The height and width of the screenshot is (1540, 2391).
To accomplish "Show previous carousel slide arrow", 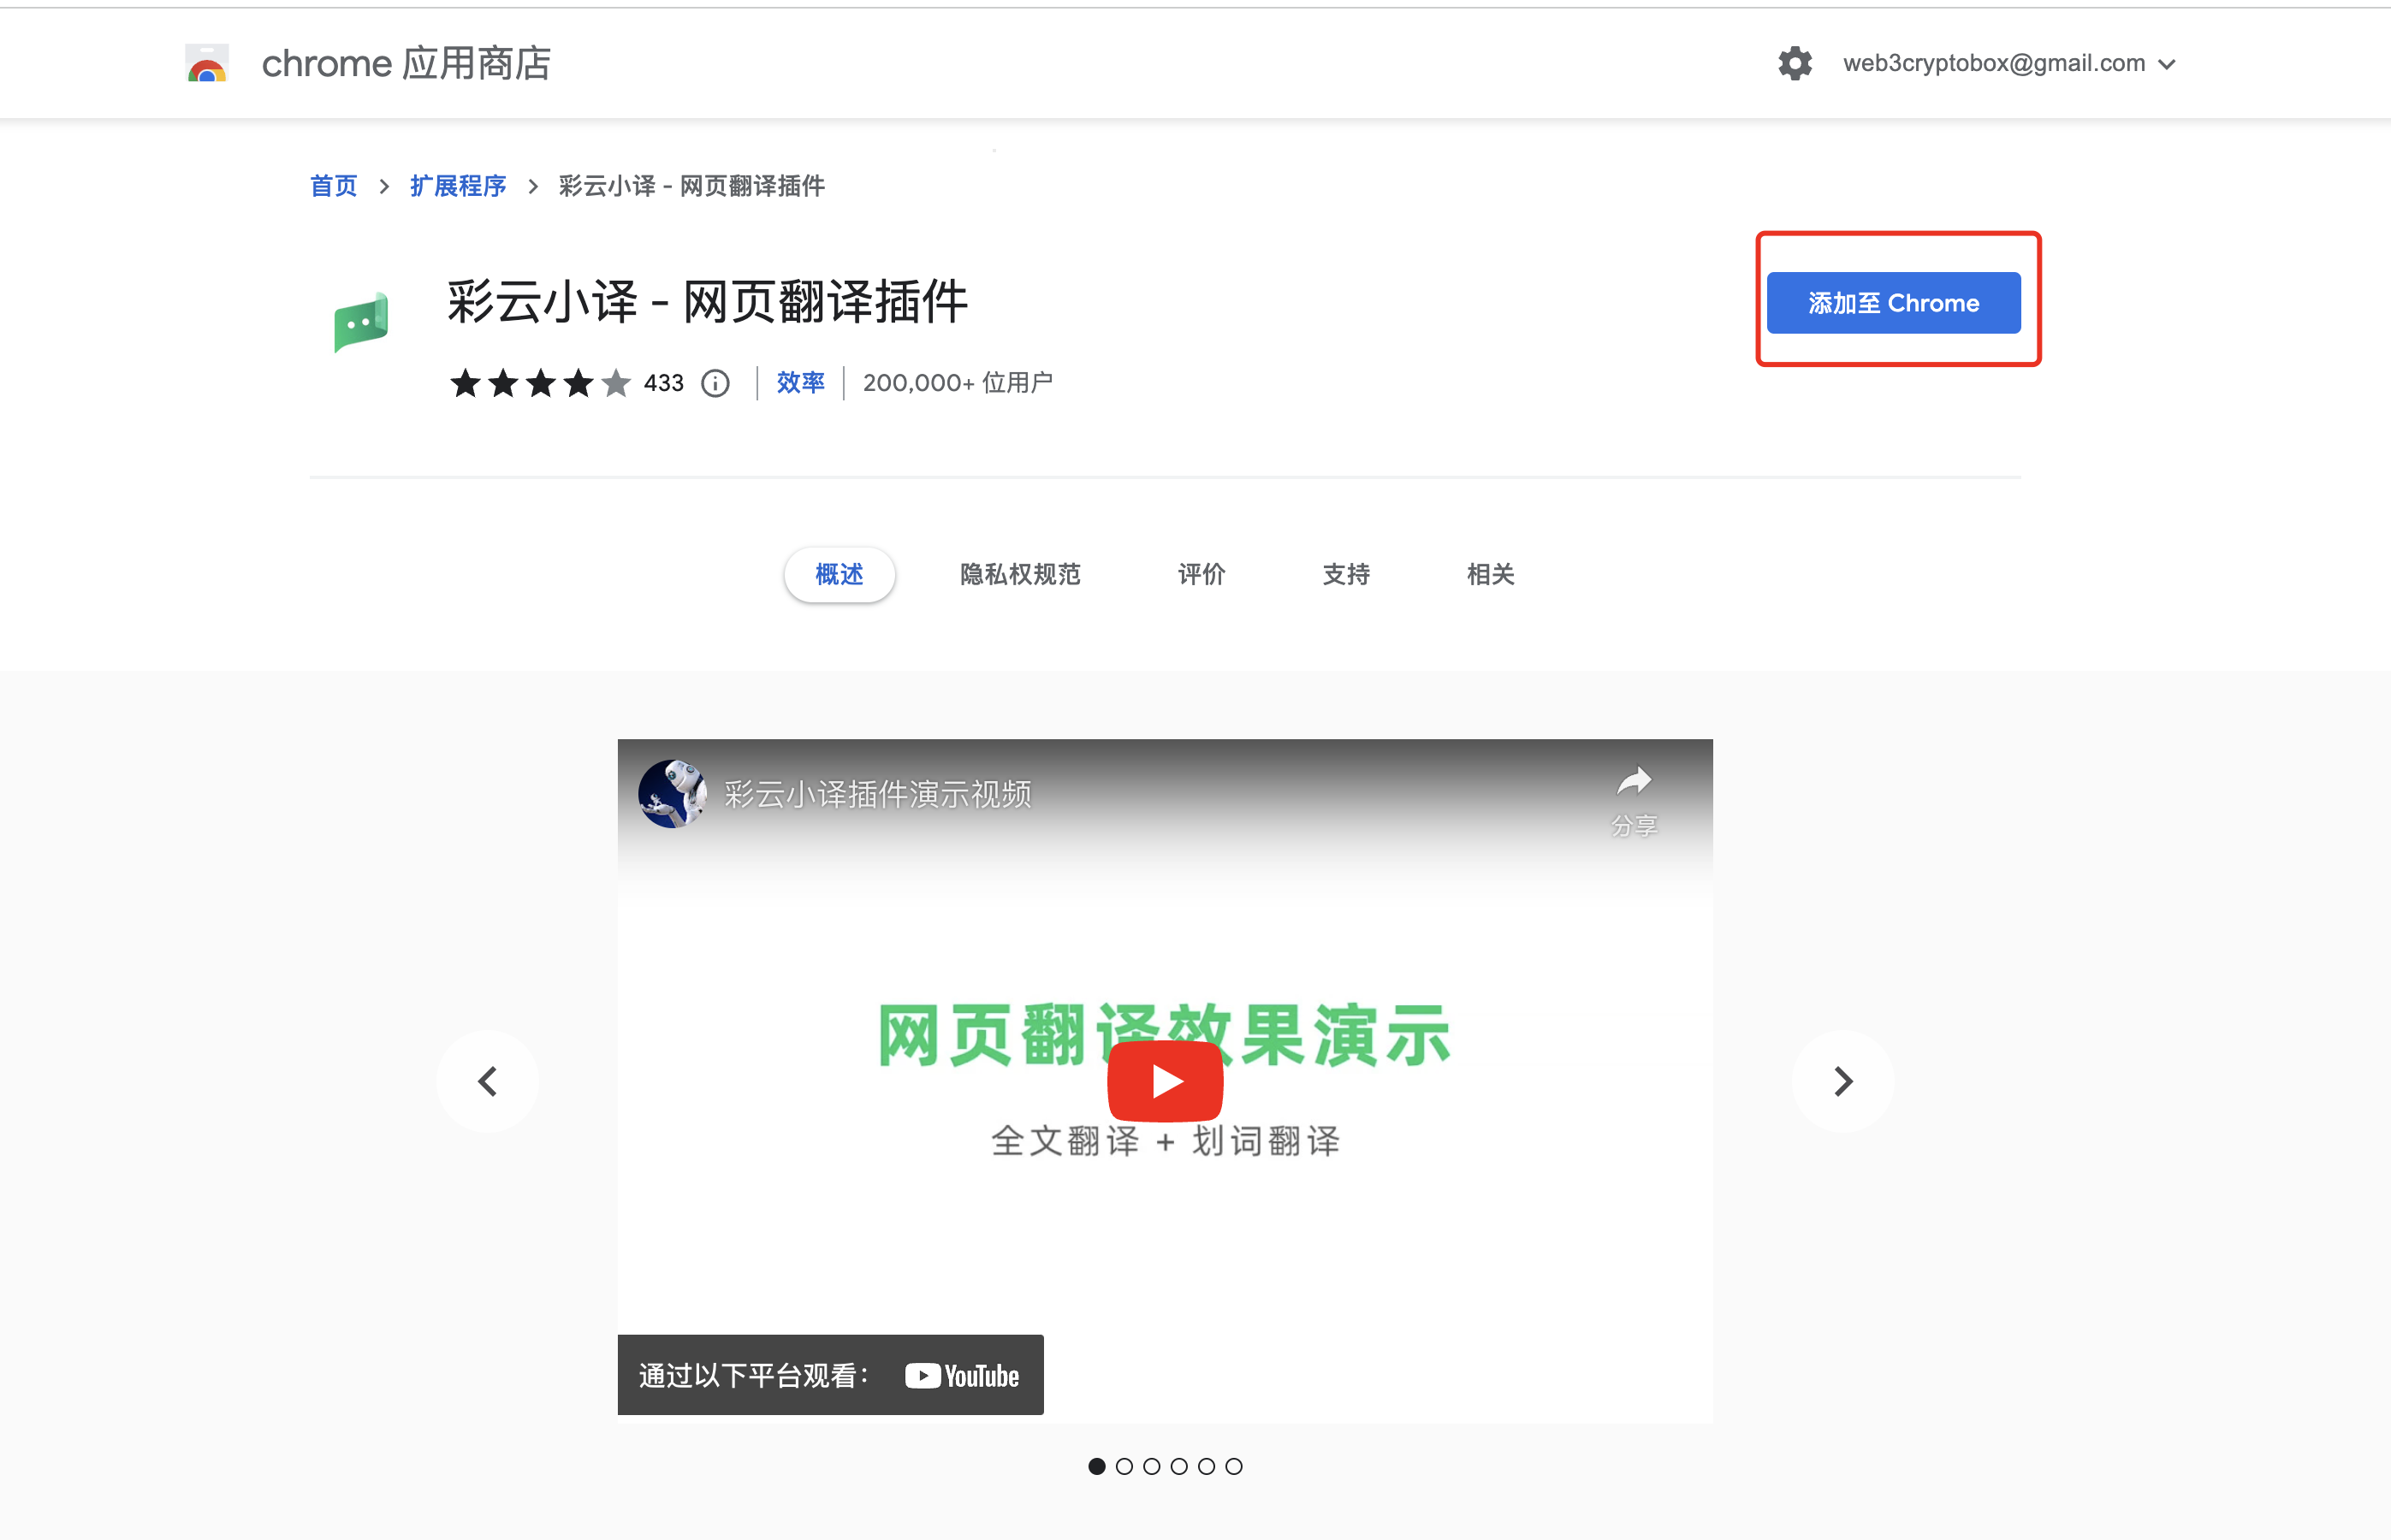I will [x=488, y=1081].
